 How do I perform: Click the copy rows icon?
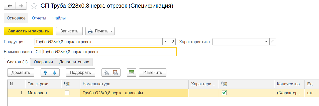pos(106,73)
